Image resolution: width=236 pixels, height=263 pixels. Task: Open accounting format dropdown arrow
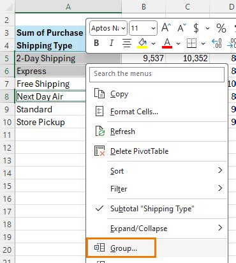[207, 28]
